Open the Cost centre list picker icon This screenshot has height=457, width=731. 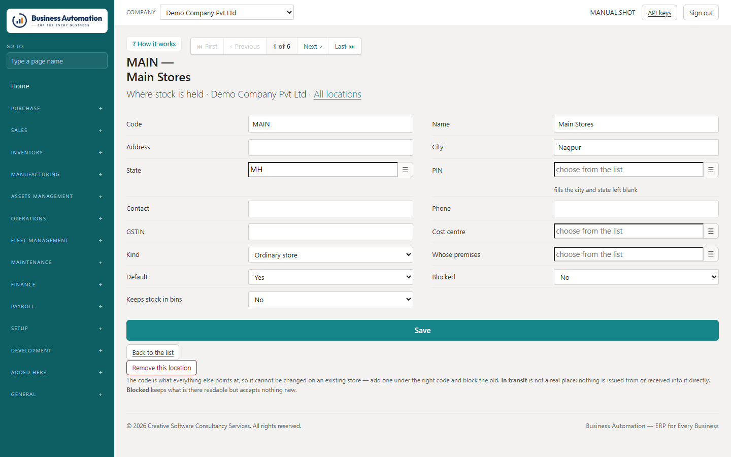pyautogui.click(x=711, y=231)
